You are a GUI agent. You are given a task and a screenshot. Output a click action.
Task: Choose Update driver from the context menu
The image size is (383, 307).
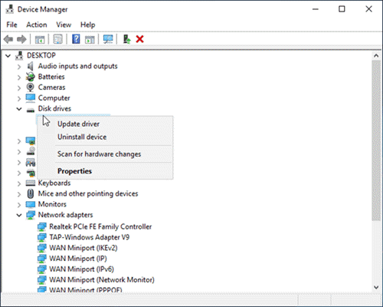pyautogui.click(x=105, y=124)
